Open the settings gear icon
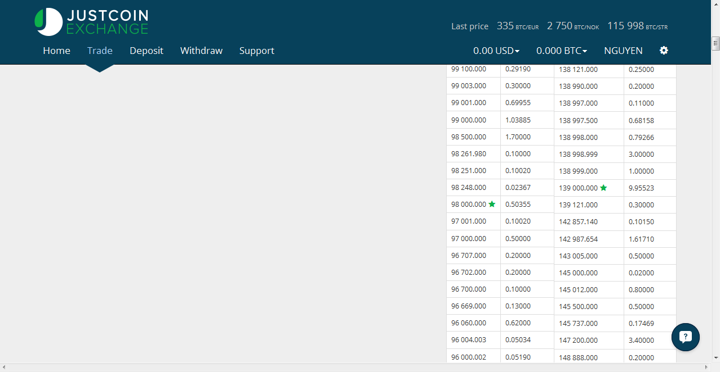The height and width of the screenshot is (372, 720). 664,51
